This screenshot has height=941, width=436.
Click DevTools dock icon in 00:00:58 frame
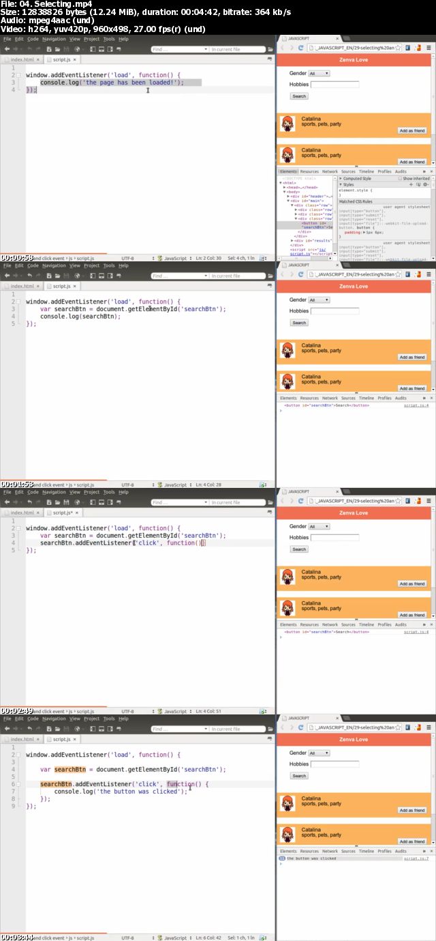[424, 171]
